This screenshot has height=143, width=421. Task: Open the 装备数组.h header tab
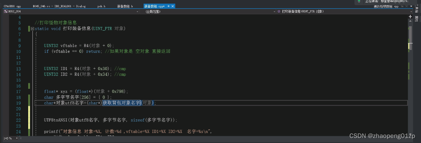[125, 6]
